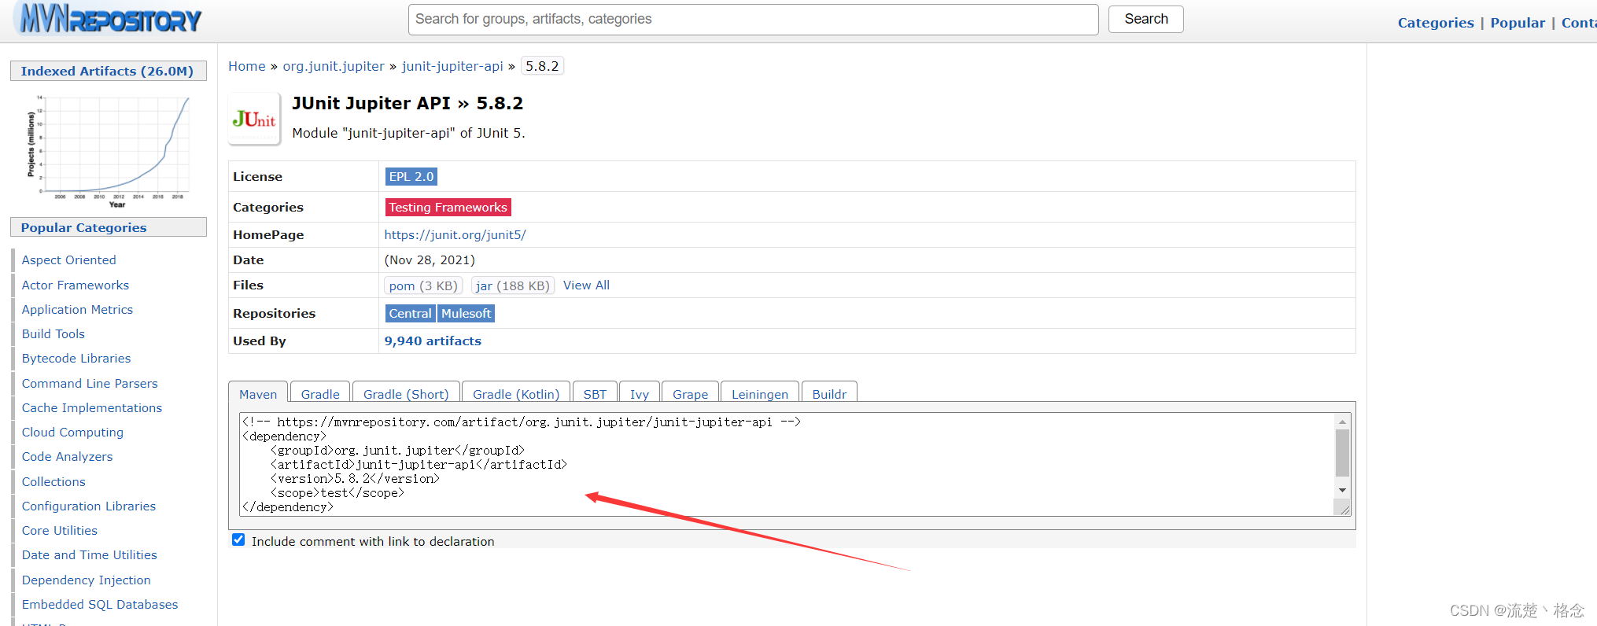Open junit-jupiter-api breadcrumb link
Viewport: 1597px width, 626px height.
pyautogui.click(x=452, y=66)
